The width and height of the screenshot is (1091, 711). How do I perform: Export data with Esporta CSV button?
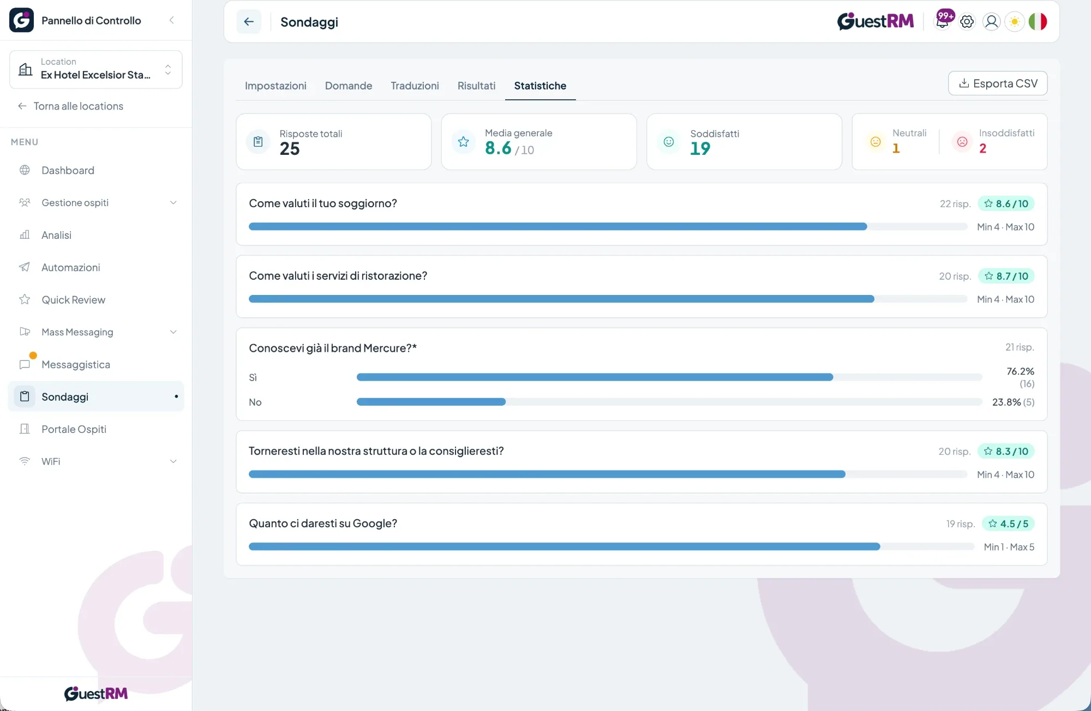pyautogui.click(x=998, y=83)
